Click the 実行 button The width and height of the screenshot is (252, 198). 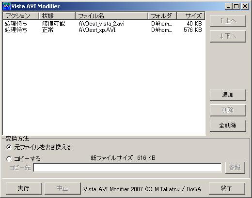24,188
